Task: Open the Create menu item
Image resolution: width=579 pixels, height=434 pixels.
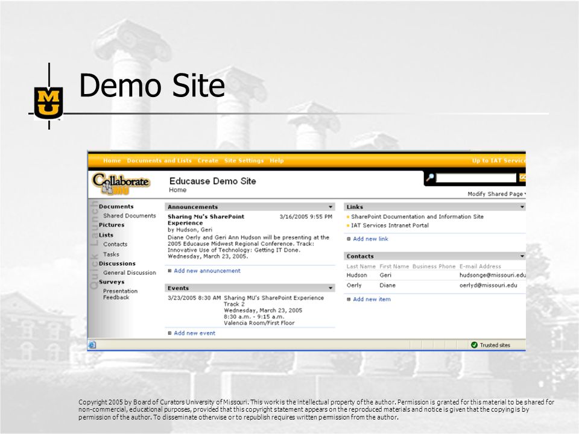Action: click(208, 160)
